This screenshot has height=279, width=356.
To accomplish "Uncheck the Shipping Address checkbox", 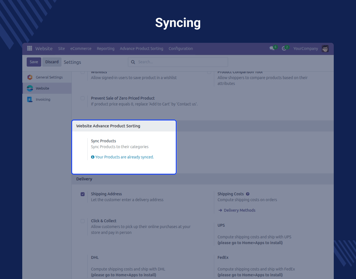I will pos(83,194).
